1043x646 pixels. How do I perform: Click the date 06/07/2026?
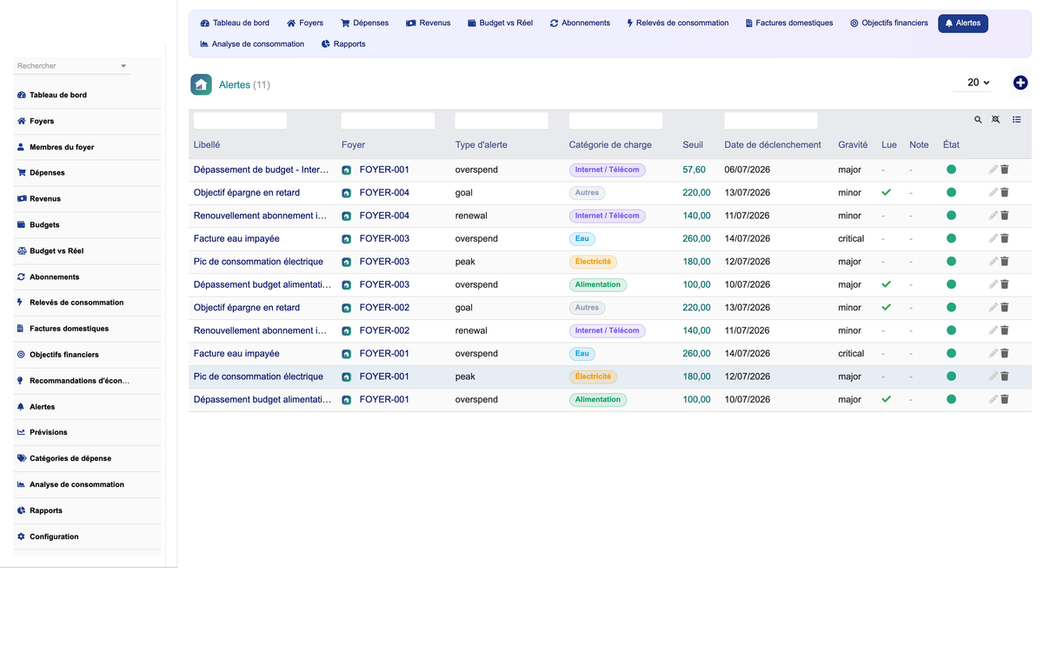(x=747, y=170)
